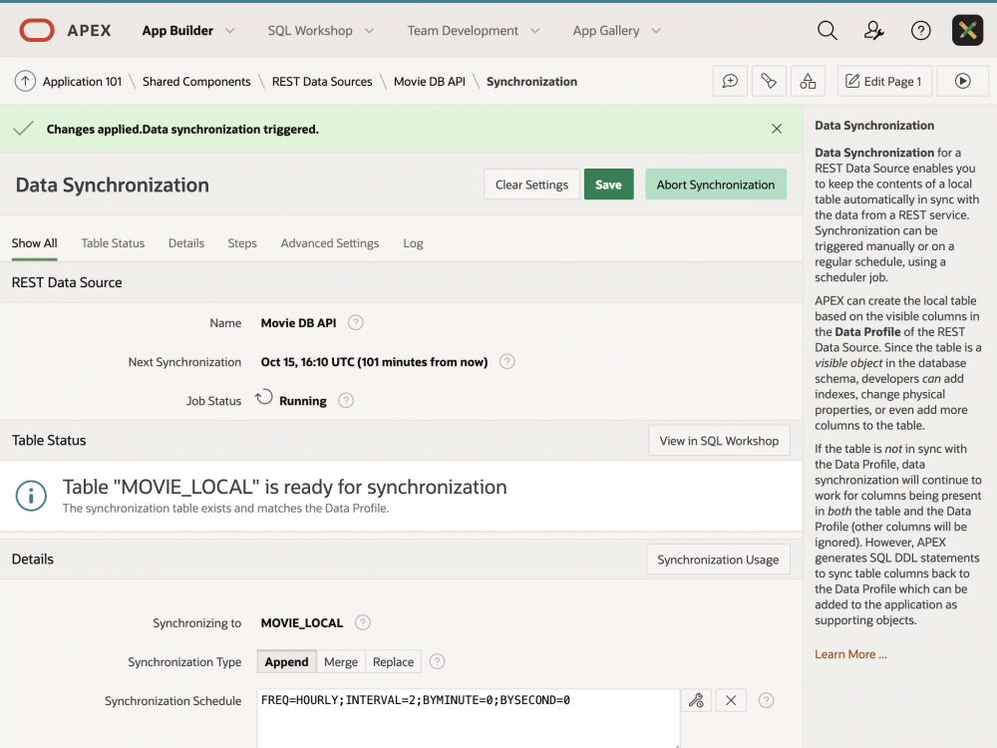Viewport: 997px width, 748px height.
Task: Run the application with the play icon
Action: pyautogui.click(x=962, y=82)
